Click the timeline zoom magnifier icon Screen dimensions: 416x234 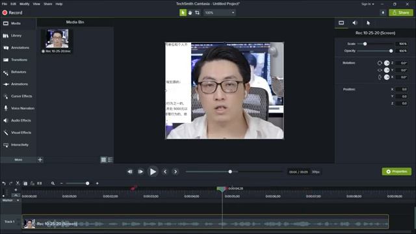pyautogui.click(x=53, y=183)
